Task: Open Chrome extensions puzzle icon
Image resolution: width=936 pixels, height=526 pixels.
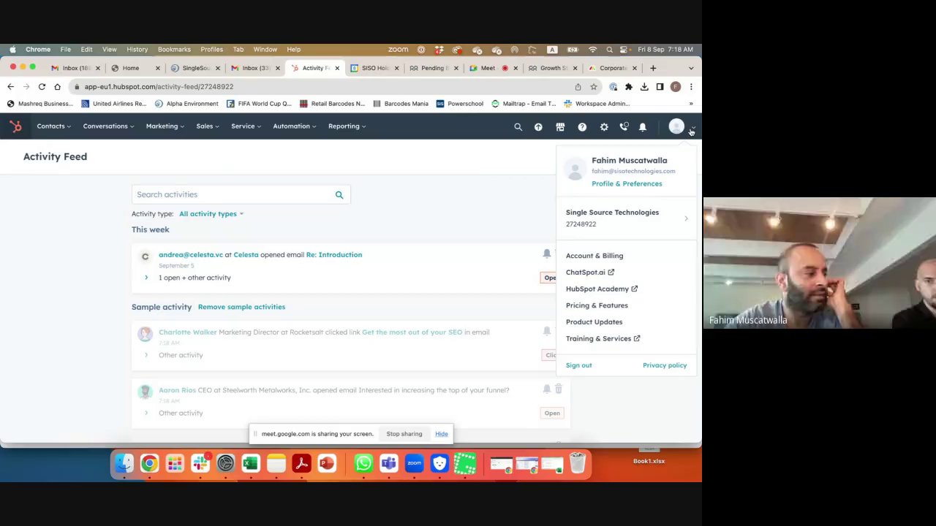Action: (628, 86)
